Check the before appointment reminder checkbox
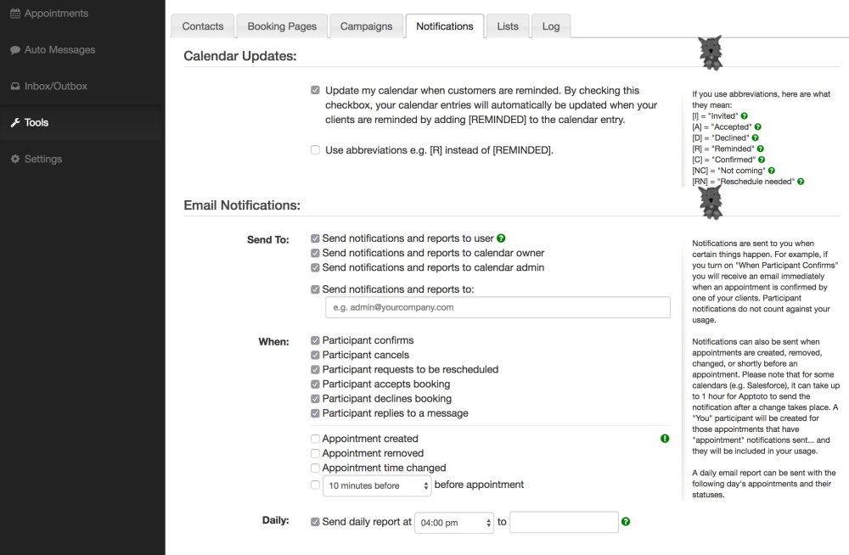This screenshot has width=849, height=555. [315, 485]
